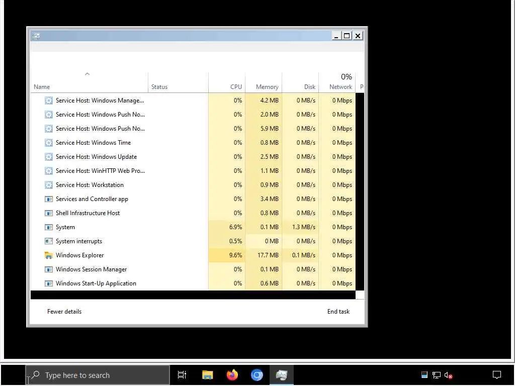
Task: Open Task View on the taskbar
Action: point(182,375)
